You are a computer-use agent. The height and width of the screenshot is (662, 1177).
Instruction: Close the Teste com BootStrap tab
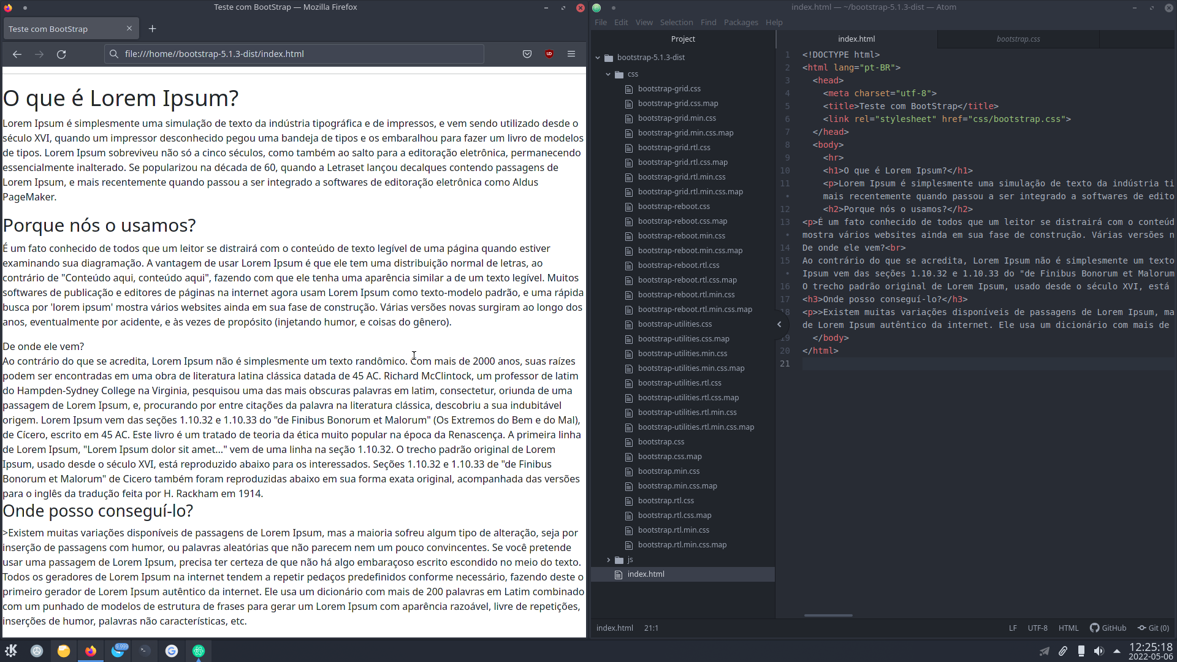pos(129,28)
